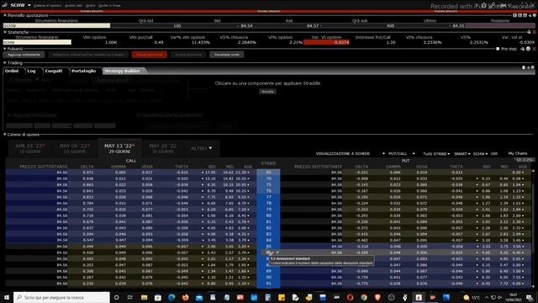Click the SCHW instrument field in Pannello quotazioni
538x303 pixels.
[56, 25]
